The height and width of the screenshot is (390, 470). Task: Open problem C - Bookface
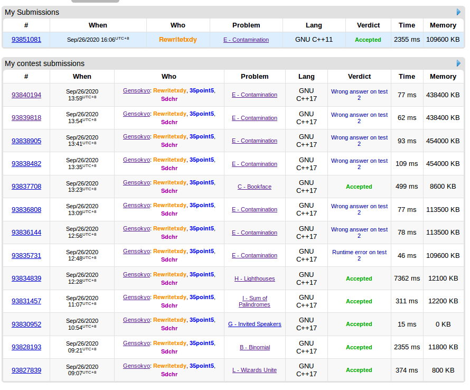255,187
